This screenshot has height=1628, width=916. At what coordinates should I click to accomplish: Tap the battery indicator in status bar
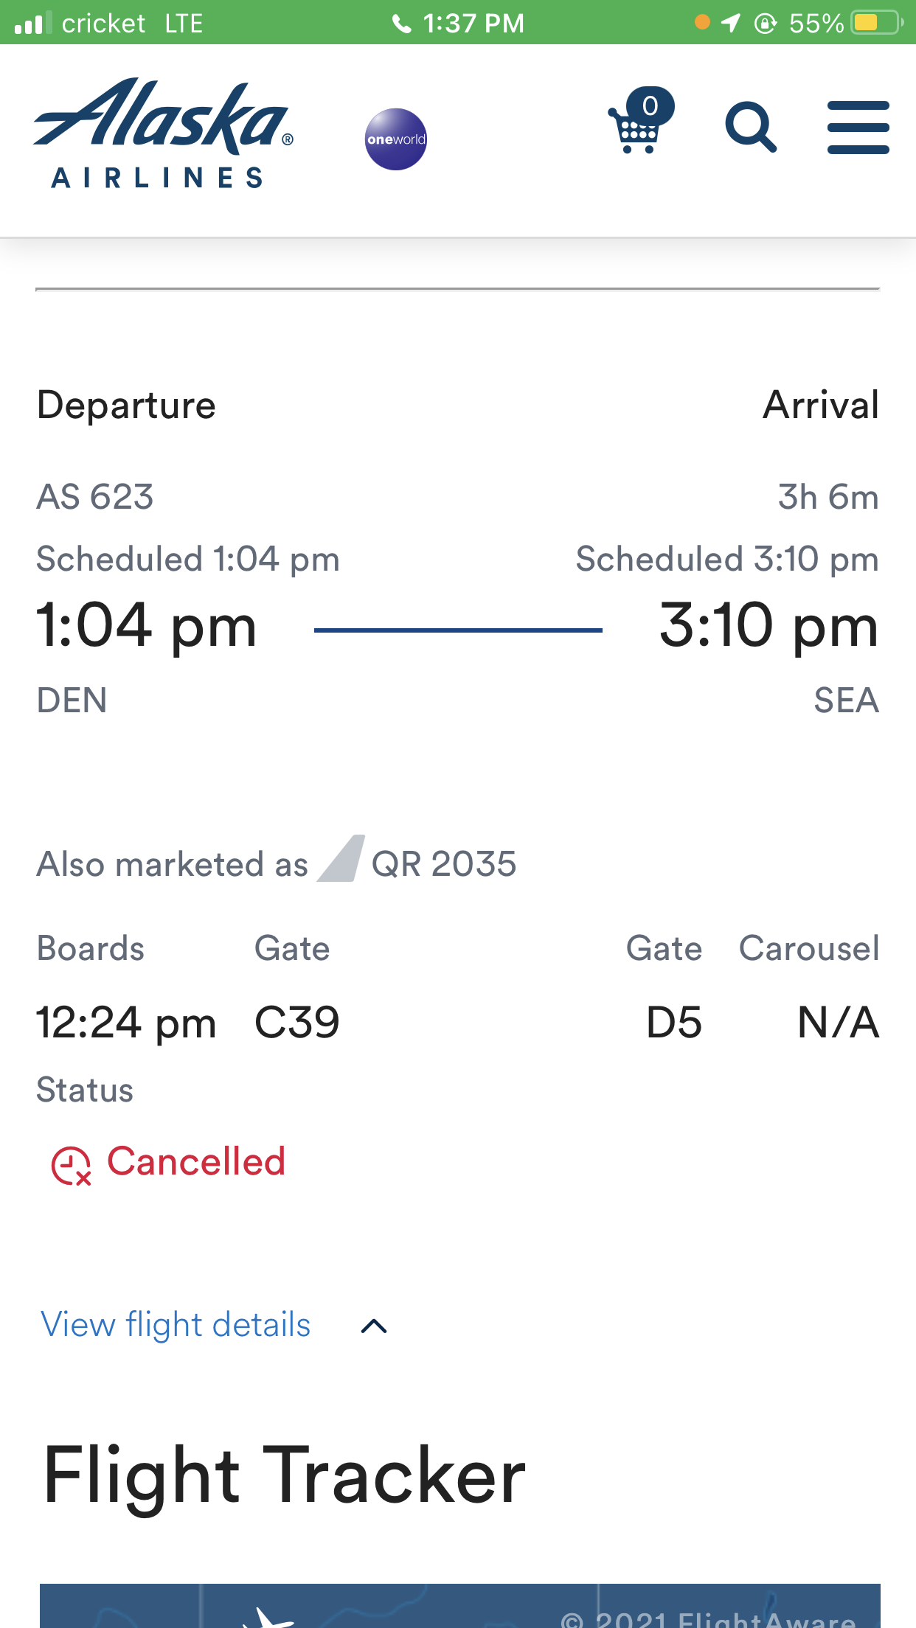point(876,23)
